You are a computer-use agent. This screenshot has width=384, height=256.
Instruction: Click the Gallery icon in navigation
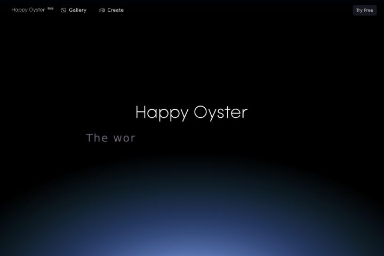[x=63, y=10]
